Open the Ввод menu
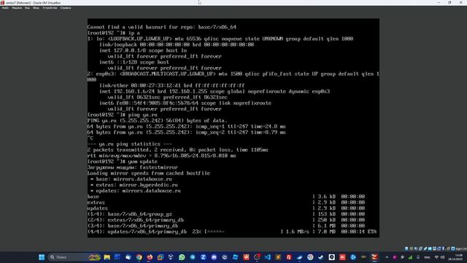The height and width of the screenshot is (263, 467). 36,8
